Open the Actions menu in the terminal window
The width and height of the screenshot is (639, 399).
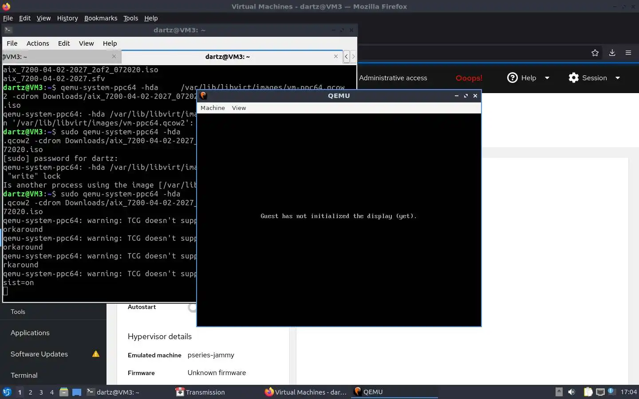pos(38,43)
